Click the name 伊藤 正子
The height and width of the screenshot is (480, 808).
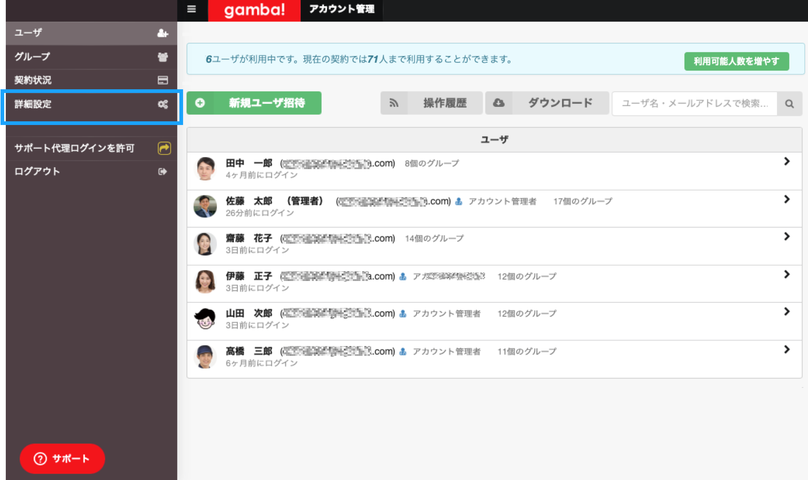tap(249, 276)
